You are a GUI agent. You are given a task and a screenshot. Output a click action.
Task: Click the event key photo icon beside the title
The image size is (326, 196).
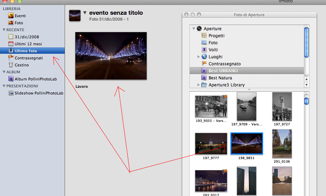point(74,15)
